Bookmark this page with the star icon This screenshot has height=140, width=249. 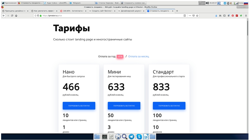(197, 16)
